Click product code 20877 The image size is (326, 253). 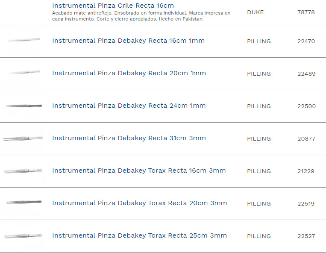point(306,139)
